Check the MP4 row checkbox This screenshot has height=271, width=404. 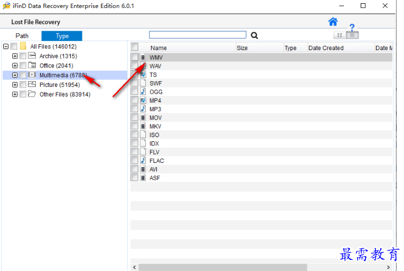[134, 100]
